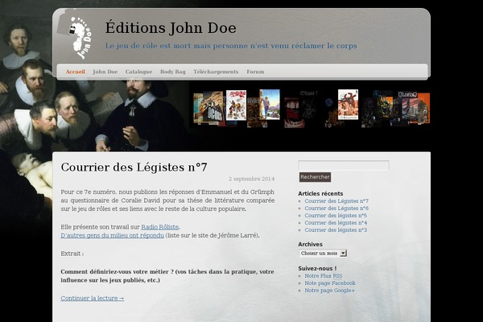The width and height of the screenshot is (483, 322).
Task: Open the John Doe menu item
Action: pos(105,72)
